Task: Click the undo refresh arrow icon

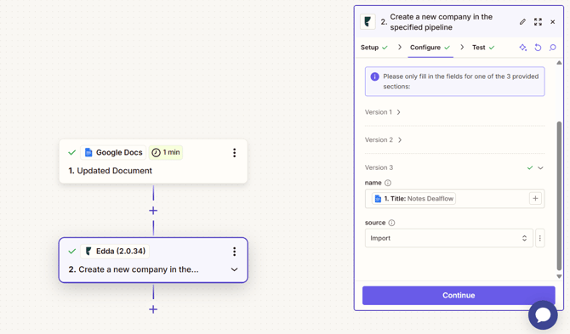Action: 538,48
